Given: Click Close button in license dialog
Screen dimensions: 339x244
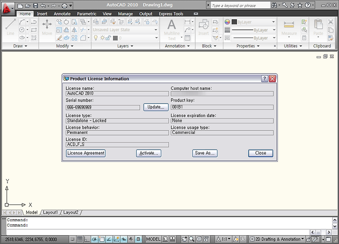Looking at the screenshot, I should 260,153.
